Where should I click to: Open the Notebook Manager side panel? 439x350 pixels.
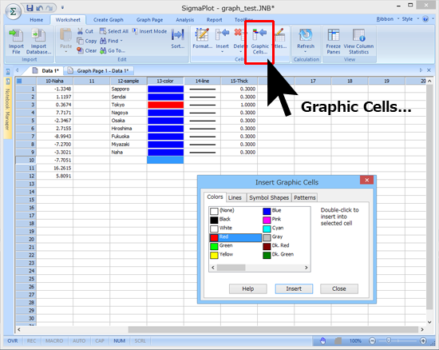(x=8, y=108)
